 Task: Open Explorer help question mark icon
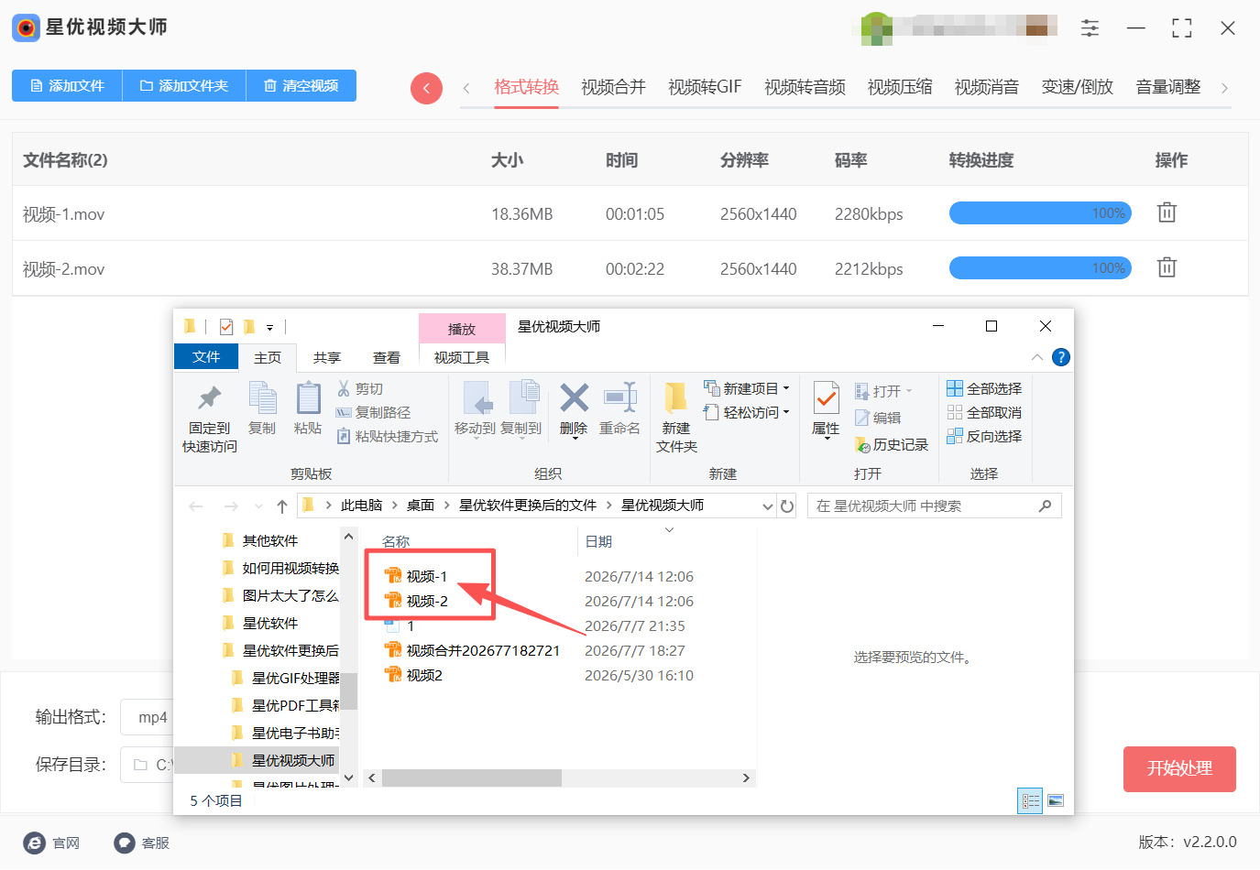[1061, 357]
